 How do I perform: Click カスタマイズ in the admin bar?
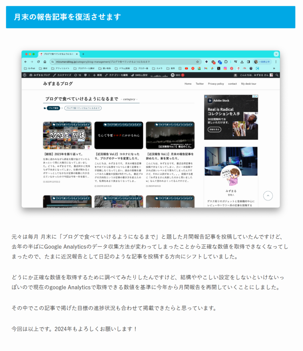coord(62,75)
